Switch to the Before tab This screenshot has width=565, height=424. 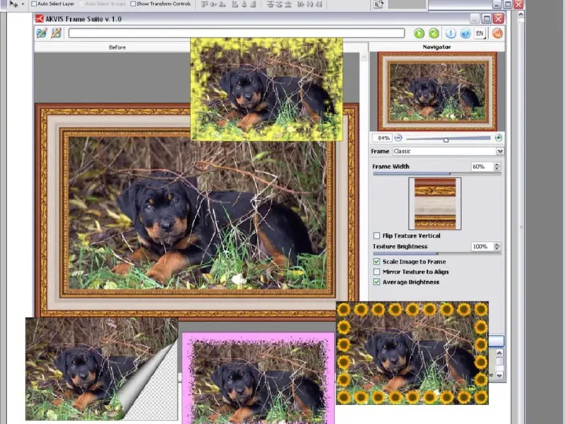pos(117,47)
